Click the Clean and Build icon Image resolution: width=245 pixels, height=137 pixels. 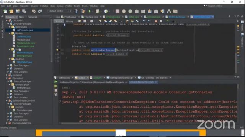pyautogui.click(x=83, y=11)
